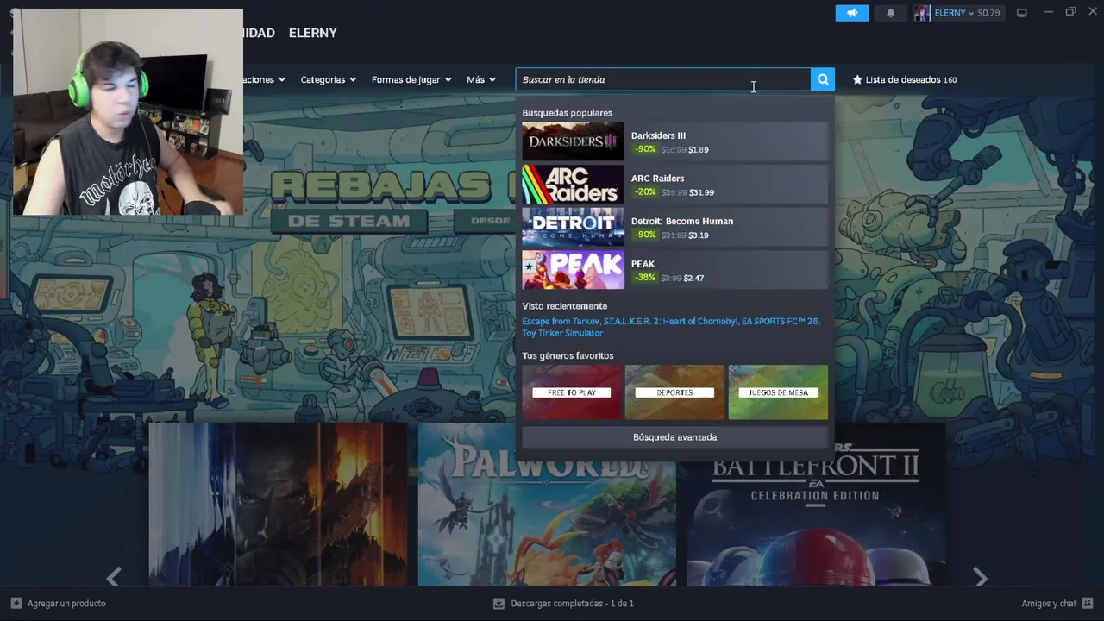Click the wishlist star icon
Image resolution: width=1104 pixels, height=621 pixels.
(x=857, y=79)
